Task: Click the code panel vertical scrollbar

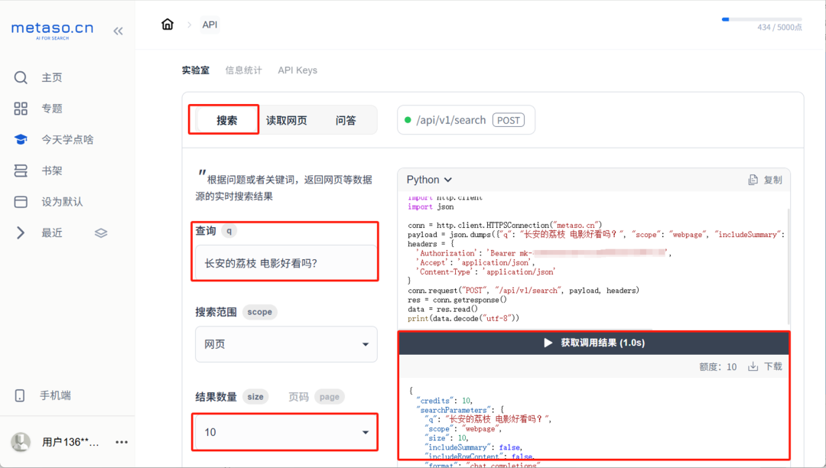Action: click(788, 266)
